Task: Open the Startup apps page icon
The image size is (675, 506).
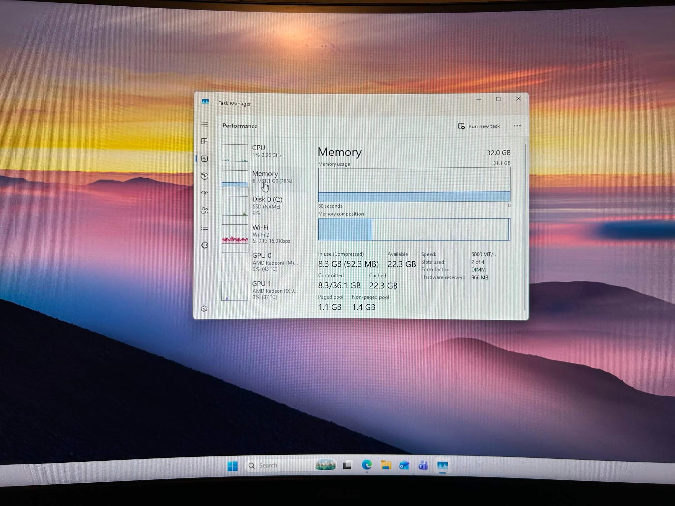Action: (x=205, y=193)
